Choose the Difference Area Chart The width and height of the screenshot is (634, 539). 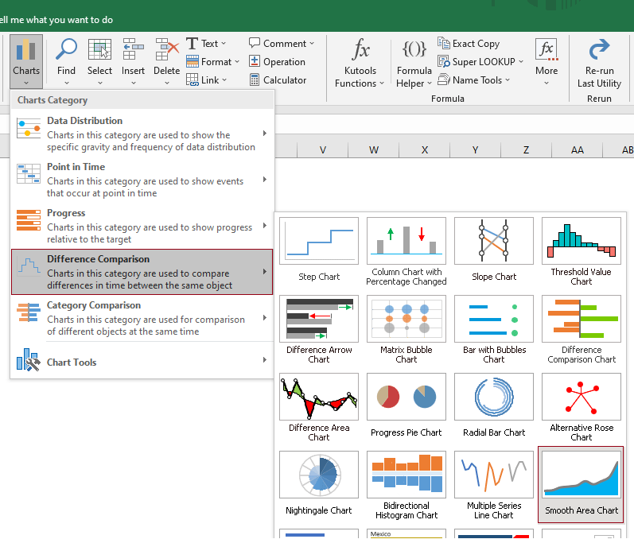click(x=319, y=407)
